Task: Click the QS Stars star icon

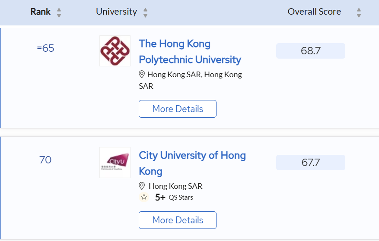Action: tap(144, 197)
